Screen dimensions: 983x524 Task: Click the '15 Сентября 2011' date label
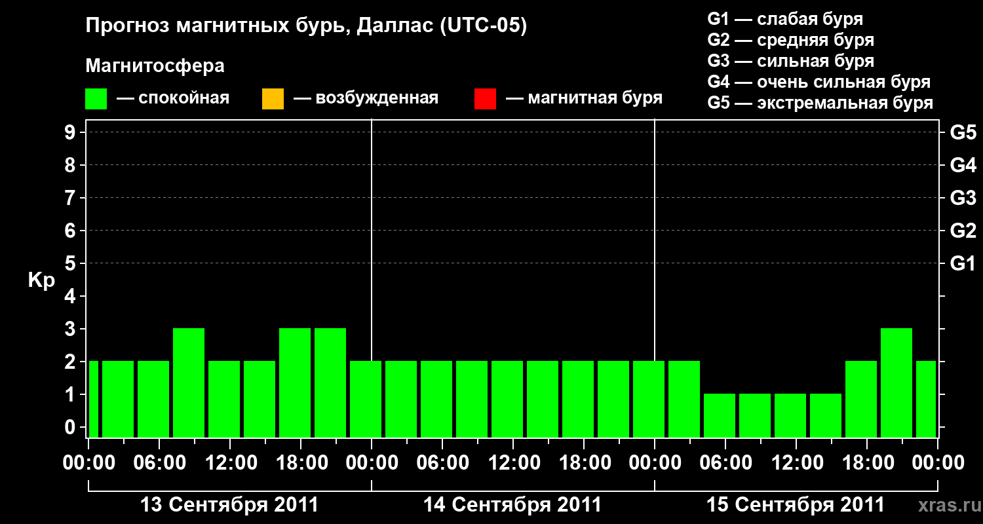pos(796,505)
